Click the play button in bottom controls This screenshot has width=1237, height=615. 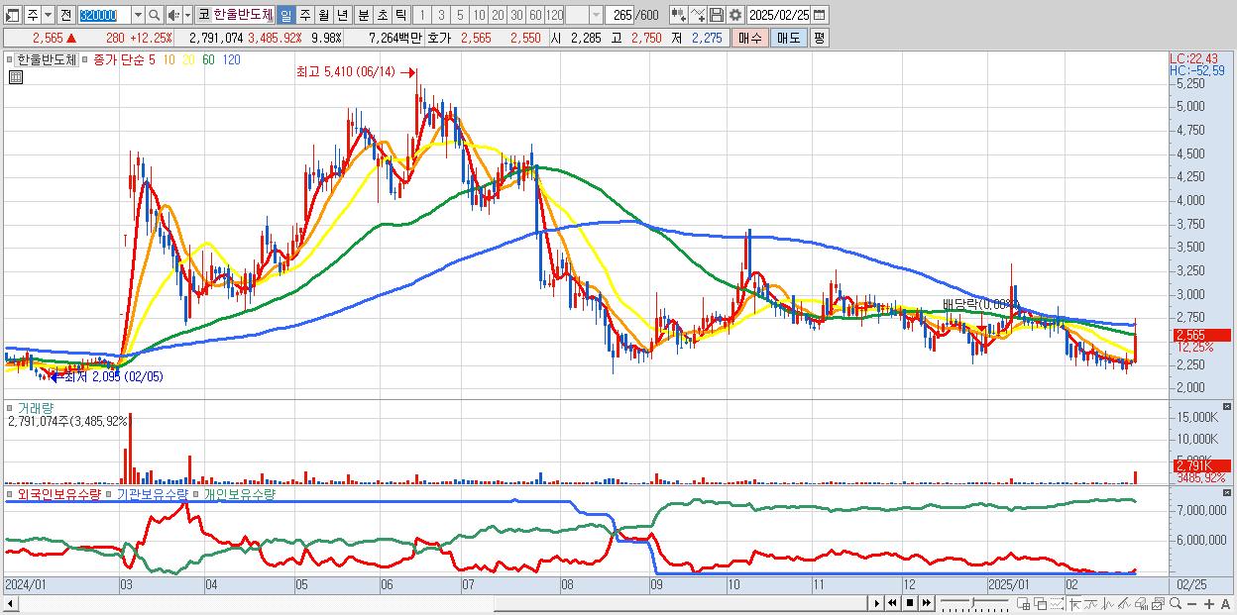(x=877, y=603)
